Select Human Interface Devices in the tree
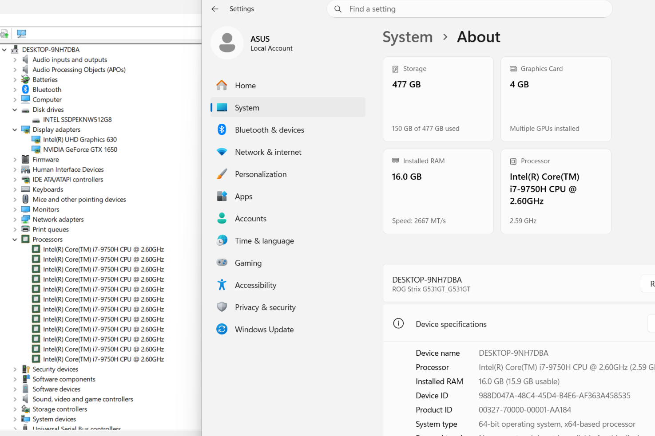The image size is (655, 436). 68,169
